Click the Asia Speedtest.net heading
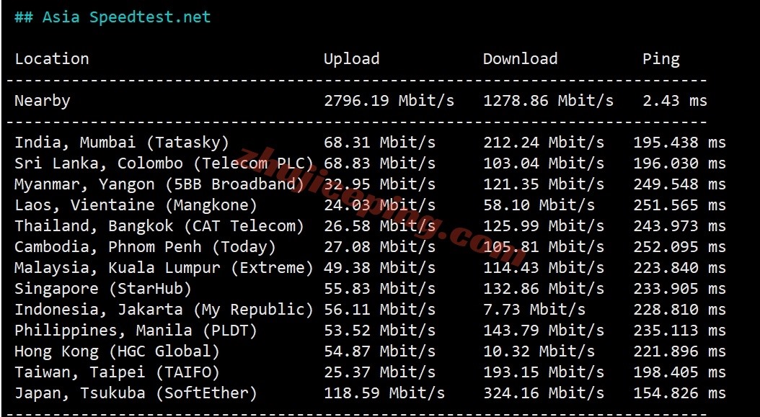The image size is (760, 417). click(112, 17)
